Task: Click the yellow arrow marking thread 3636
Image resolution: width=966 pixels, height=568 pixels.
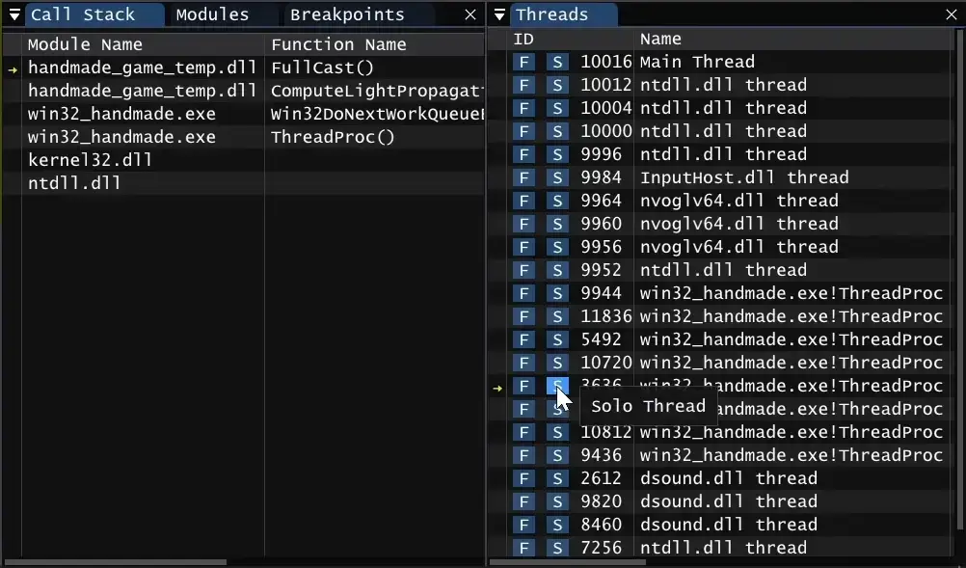Action: (497, 387)
